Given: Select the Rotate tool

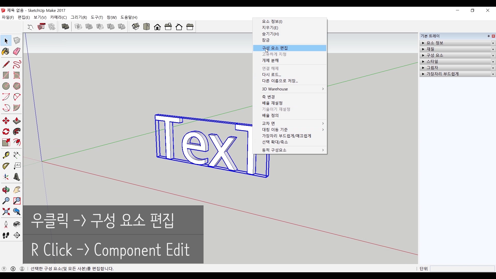Looking at the screenshot, I should tap(6, 131).
